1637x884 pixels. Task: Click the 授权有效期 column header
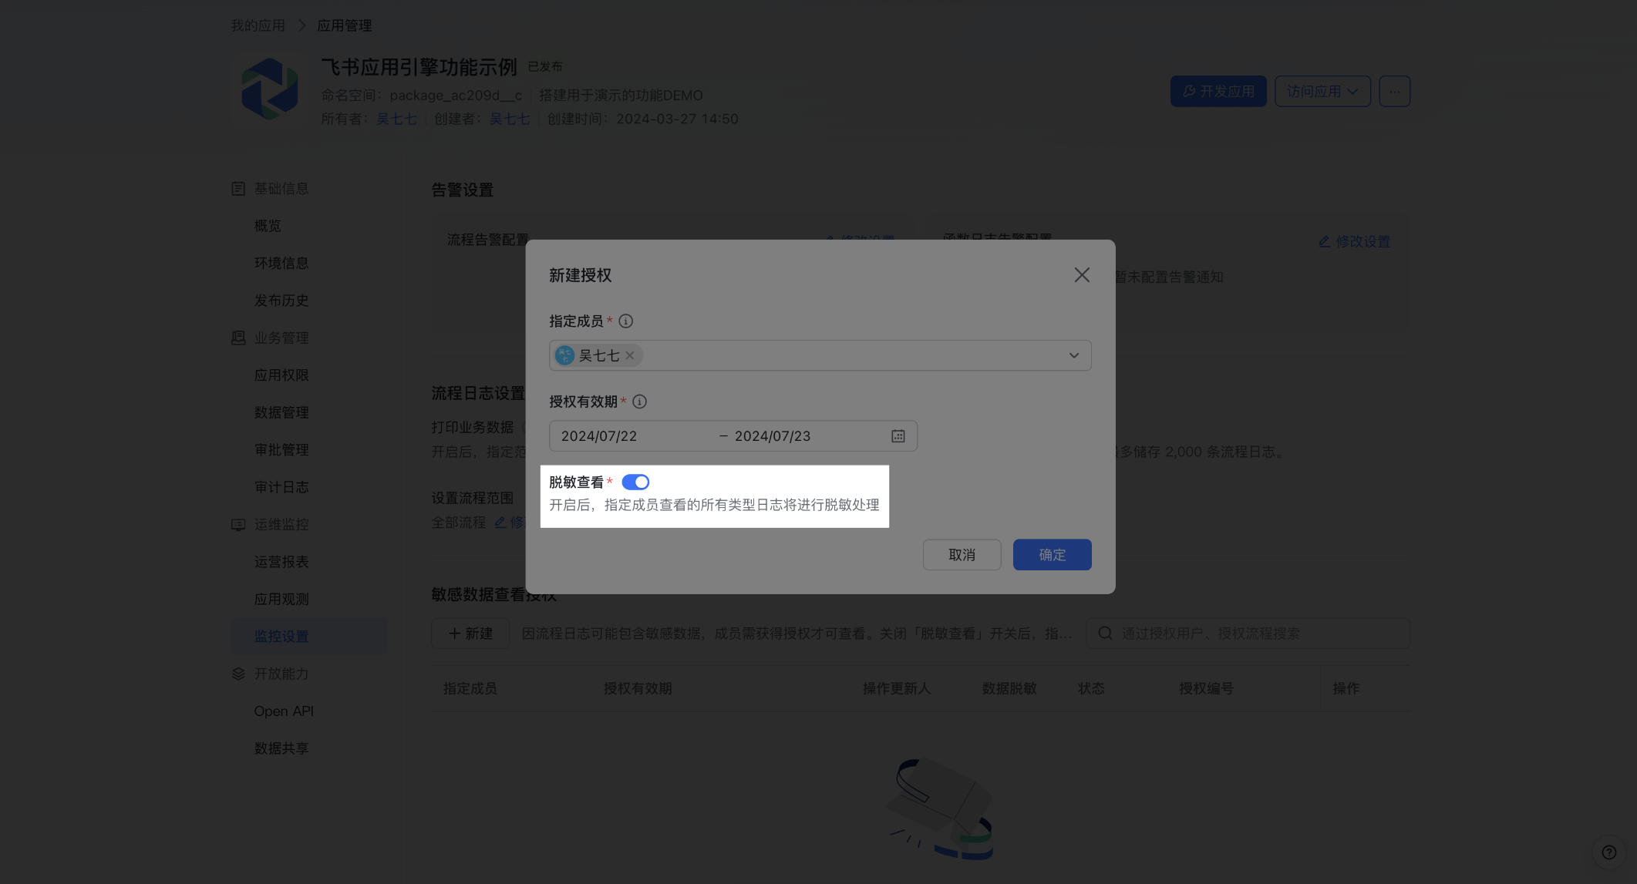click(638, 688)
